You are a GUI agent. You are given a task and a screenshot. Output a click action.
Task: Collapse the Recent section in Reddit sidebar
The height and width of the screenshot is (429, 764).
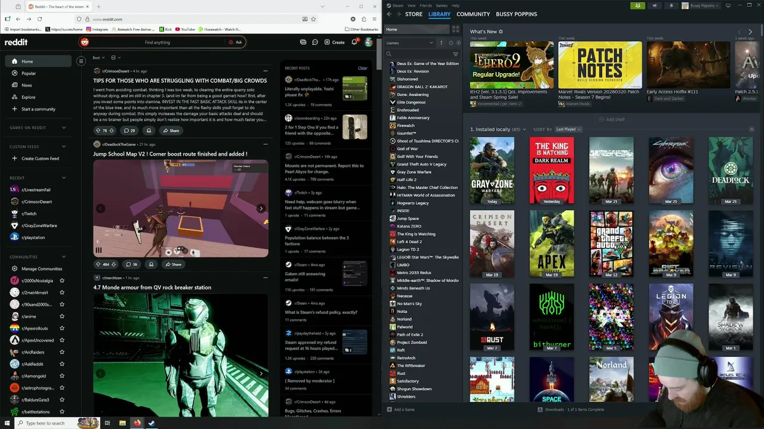64,178
